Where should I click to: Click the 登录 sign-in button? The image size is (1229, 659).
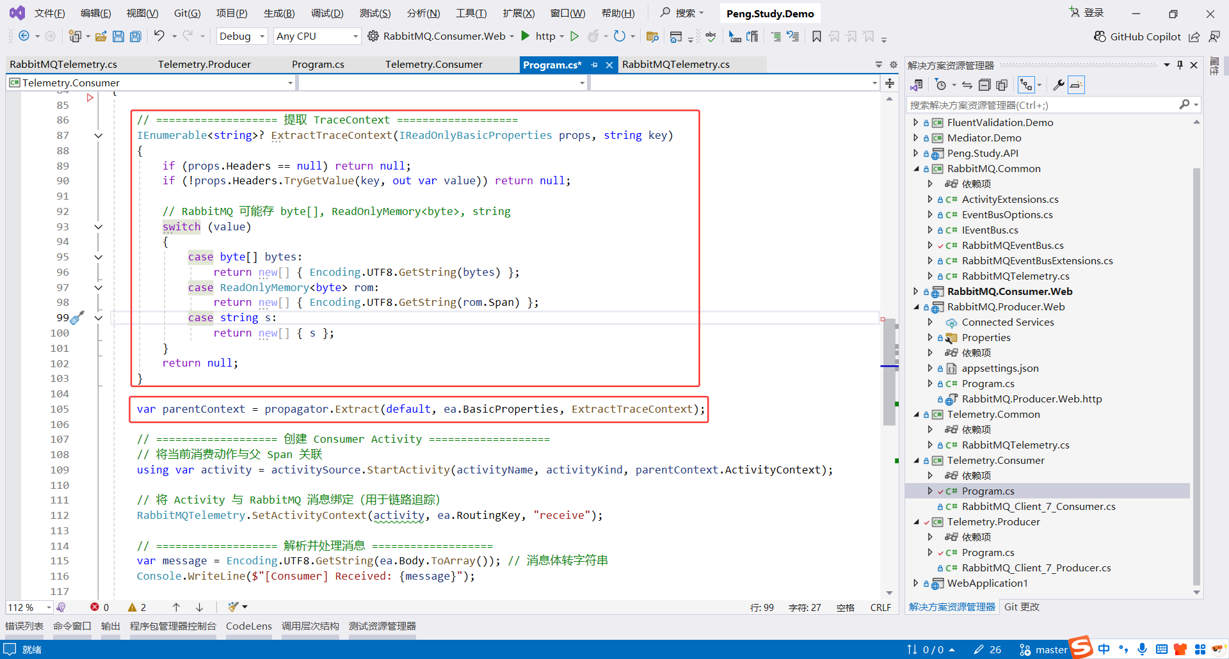[x=1086, y=12]
